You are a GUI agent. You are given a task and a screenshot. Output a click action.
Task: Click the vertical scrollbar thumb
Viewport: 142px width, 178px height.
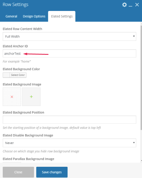(141, 78)
